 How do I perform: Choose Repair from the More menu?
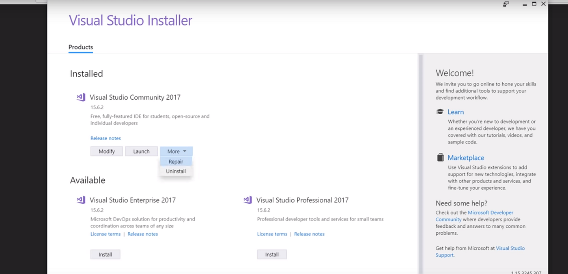click(176, 161)
